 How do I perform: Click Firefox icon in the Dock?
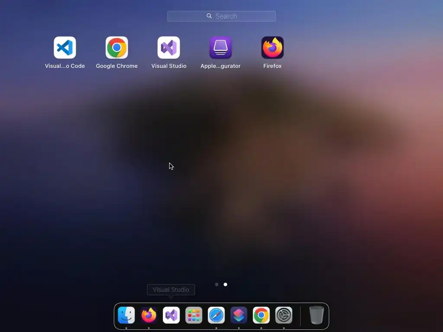coord(149,315)
